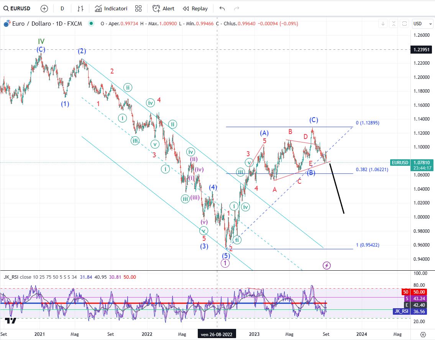Click the green market status dot

tap(91, 23)
